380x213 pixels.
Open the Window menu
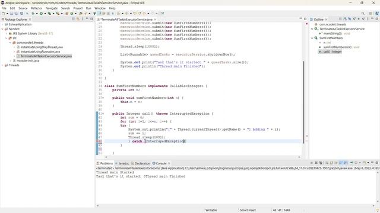click(100, 8)
